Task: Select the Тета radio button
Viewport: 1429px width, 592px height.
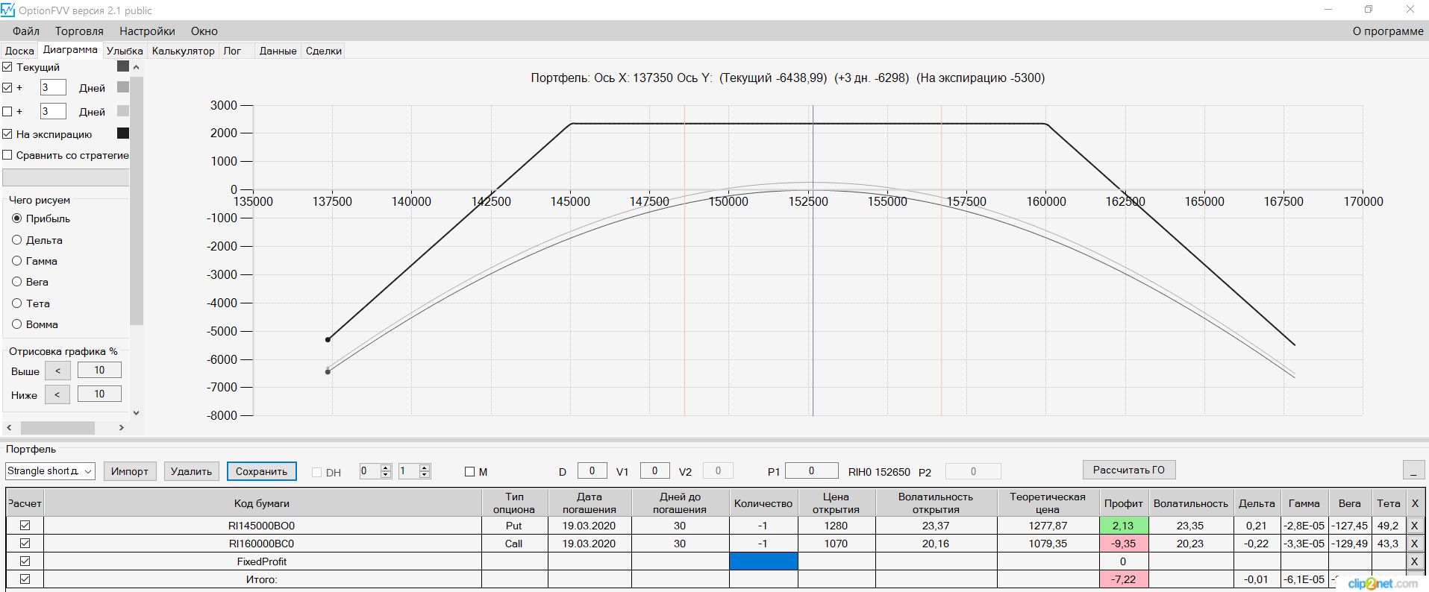Action: pyautogui.click(x=16, y=303)
